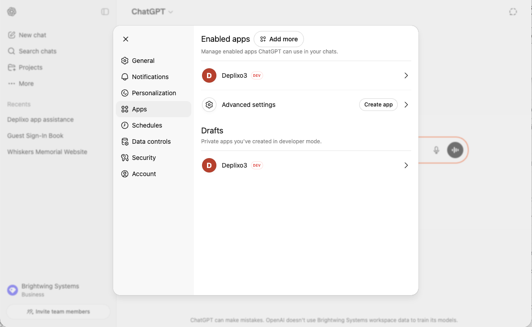Click Deplixo3 avatar in Enabled apps
532x327 pixels.
point(209,75)
